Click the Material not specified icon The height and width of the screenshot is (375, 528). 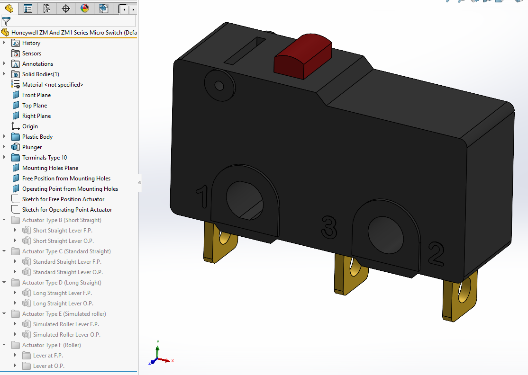[16, 85]
